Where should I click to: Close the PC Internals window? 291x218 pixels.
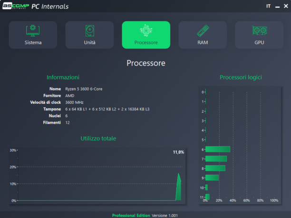(286, 6)
